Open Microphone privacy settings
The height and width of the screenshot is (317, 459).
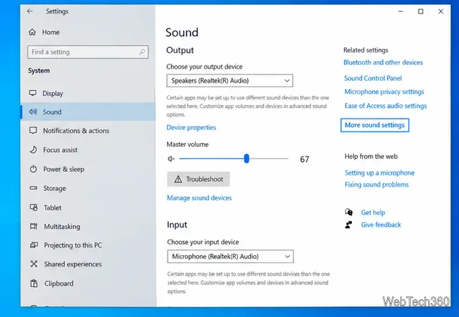coord(384,92)
